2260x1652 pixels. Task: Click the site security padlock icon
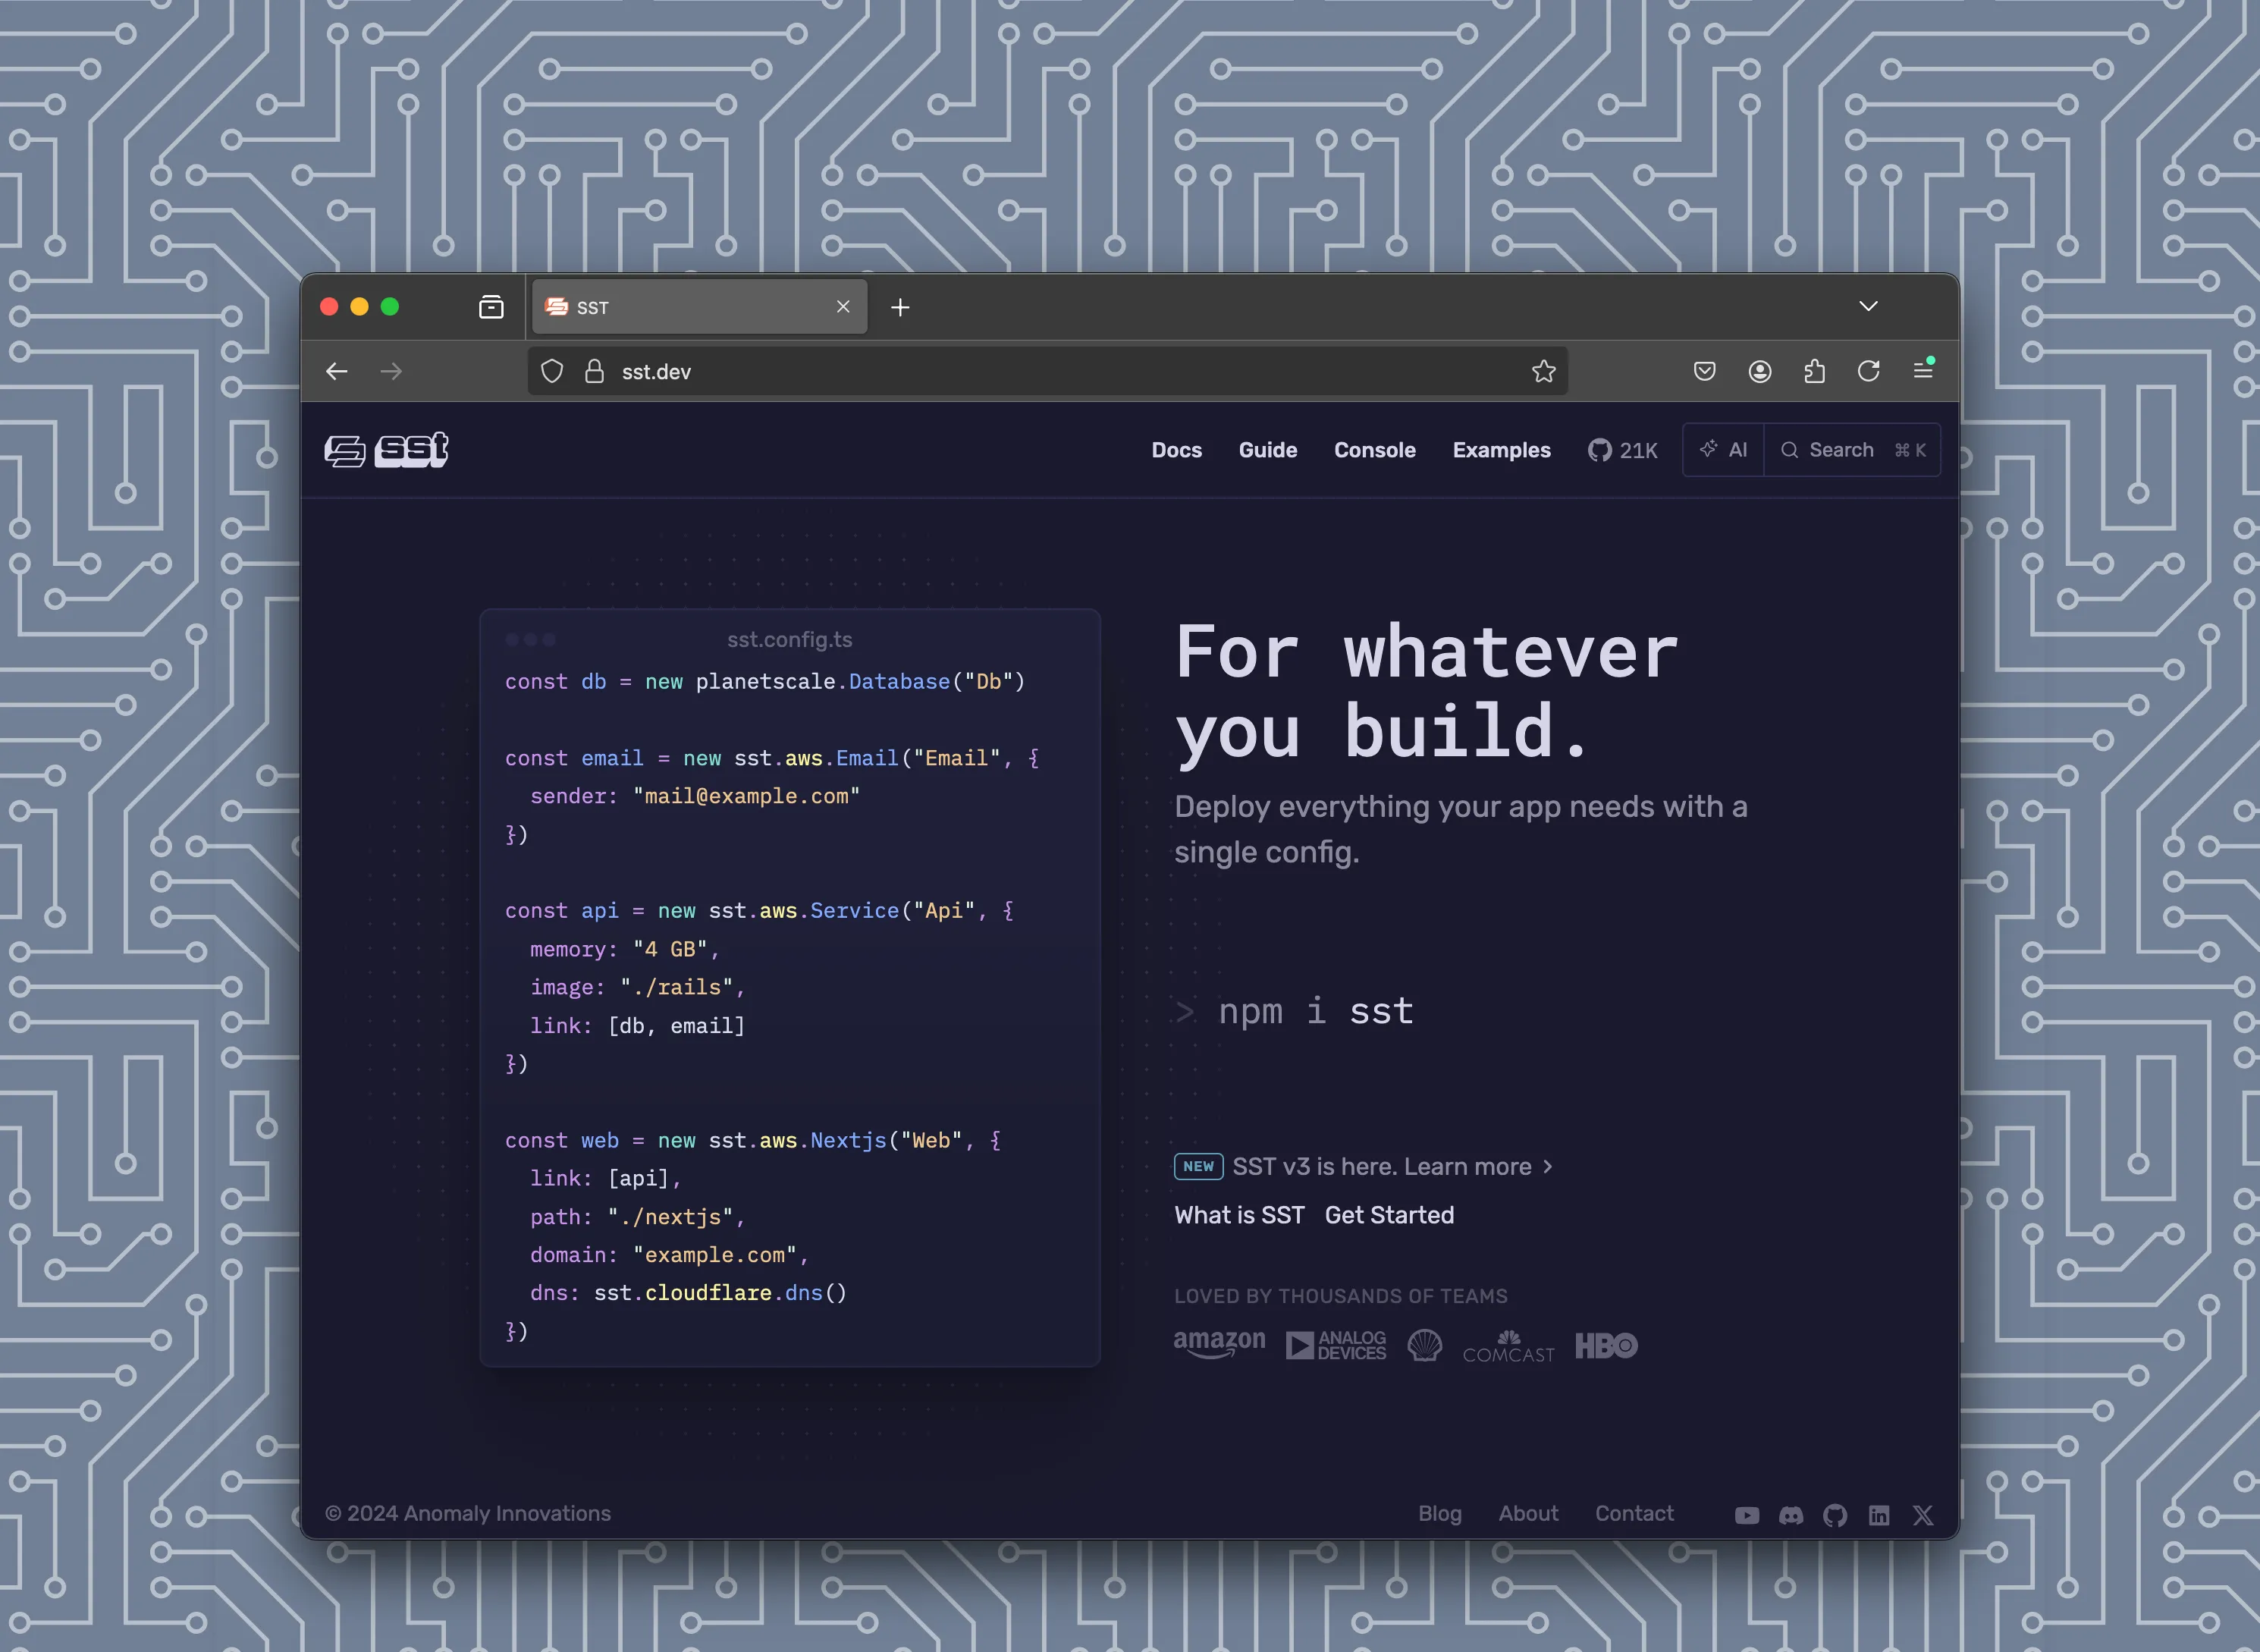coord(594,371)
